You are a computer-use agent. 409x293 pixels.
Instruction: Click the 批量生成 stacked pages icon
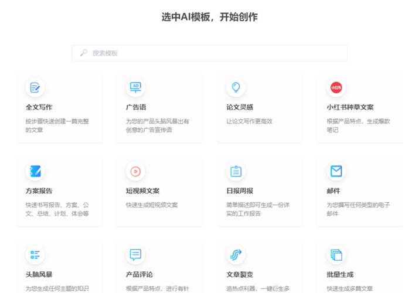click(336, 255)
